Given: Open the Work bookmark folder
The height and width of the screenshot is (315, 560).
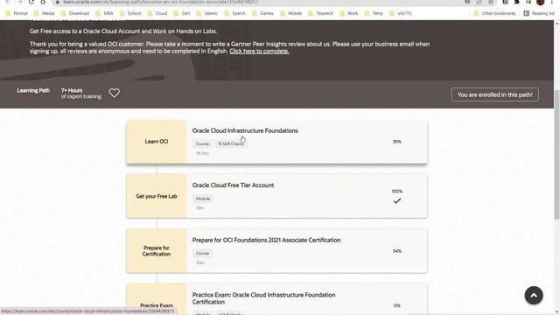Looking at the screenshot, I should point(348,13).
